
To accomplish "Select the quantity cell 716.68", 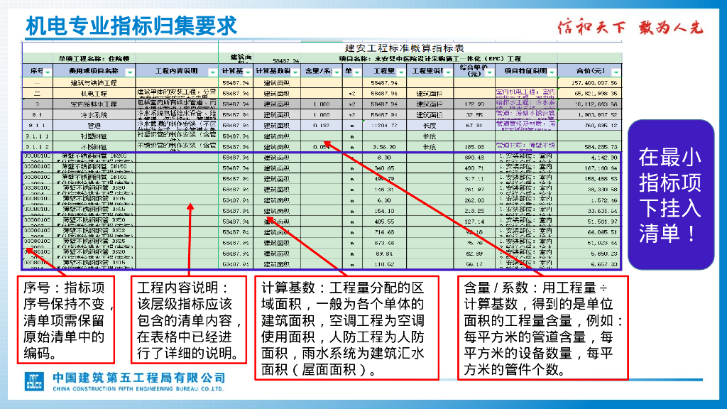I will click(384, 232).
